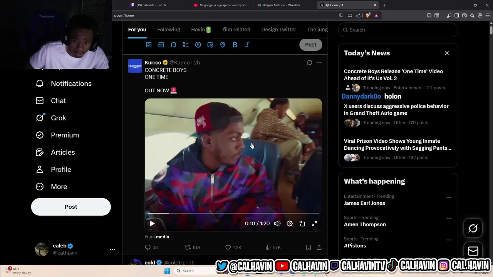Click the Grok explain icon on Kurrco's post
This screenshot has width=493, height=277.
(x=310, y=62)
